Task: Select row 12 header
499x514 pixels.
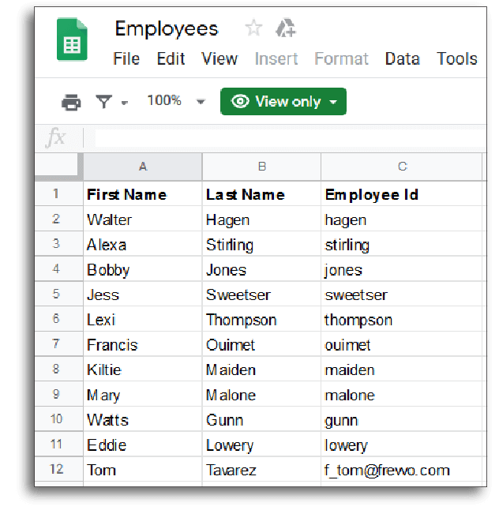Action: pyautogui.click(x=58, y=469)
